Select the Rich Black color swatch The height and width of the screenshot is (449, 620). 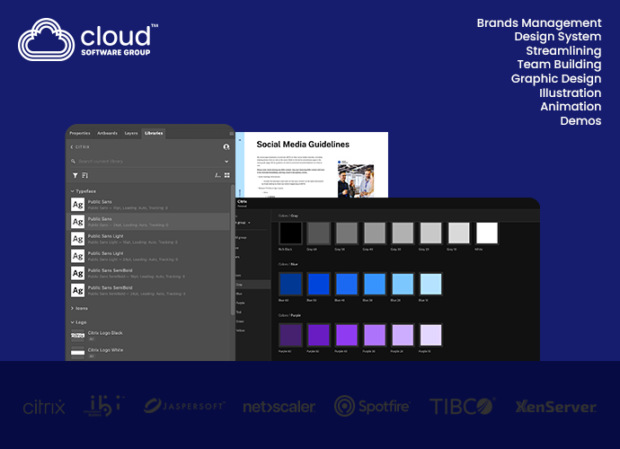pos(290,233)
